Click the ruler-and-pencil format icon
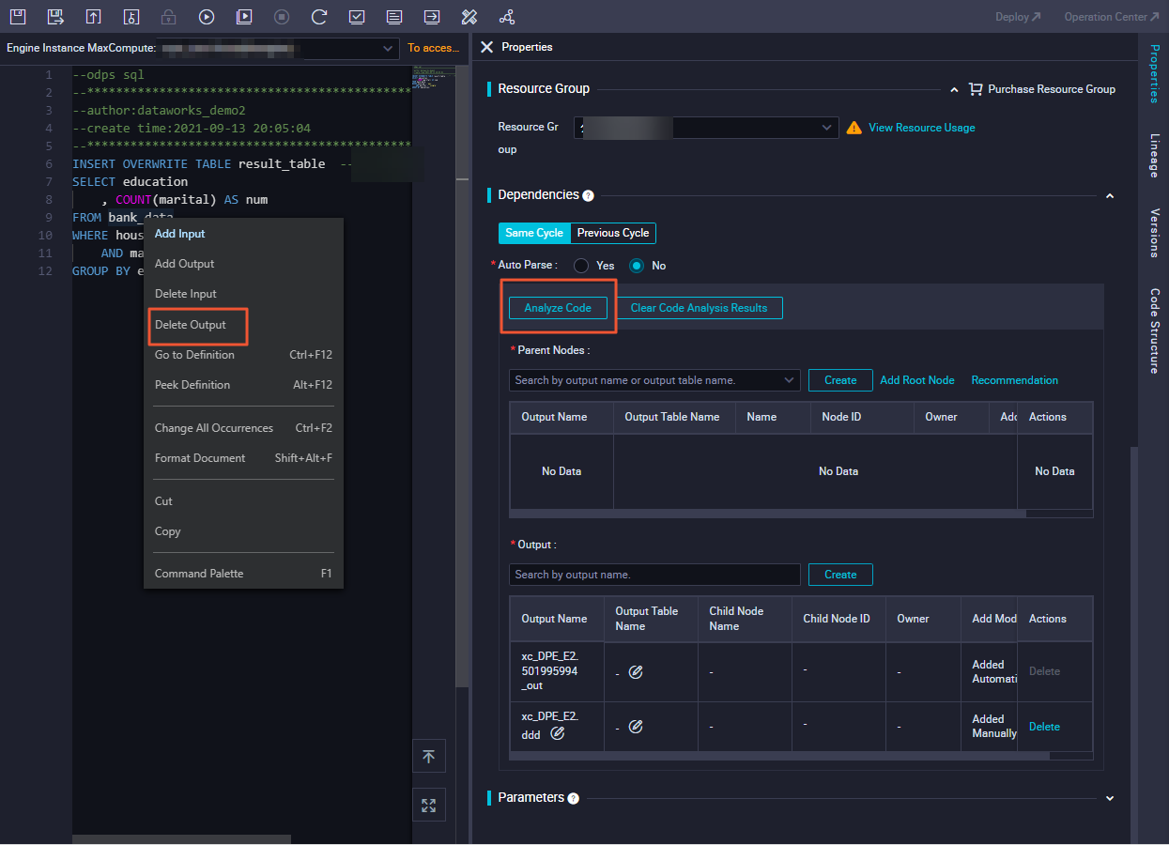 [469, 17]
